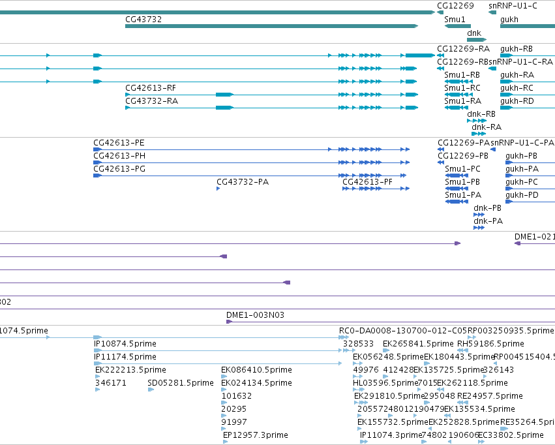555x445 pixels.
Task: Select protein label dnk-PB
Action: tap(487, 208)
